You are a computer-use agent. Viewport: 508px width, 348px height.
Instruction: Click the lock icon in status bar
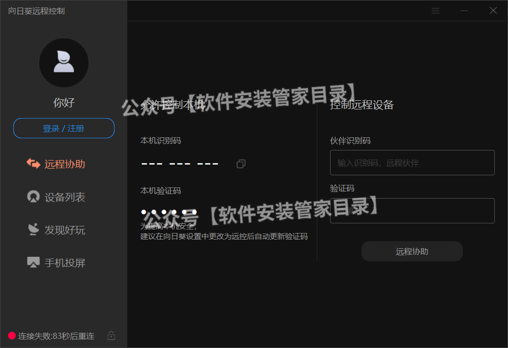[111, 336]
